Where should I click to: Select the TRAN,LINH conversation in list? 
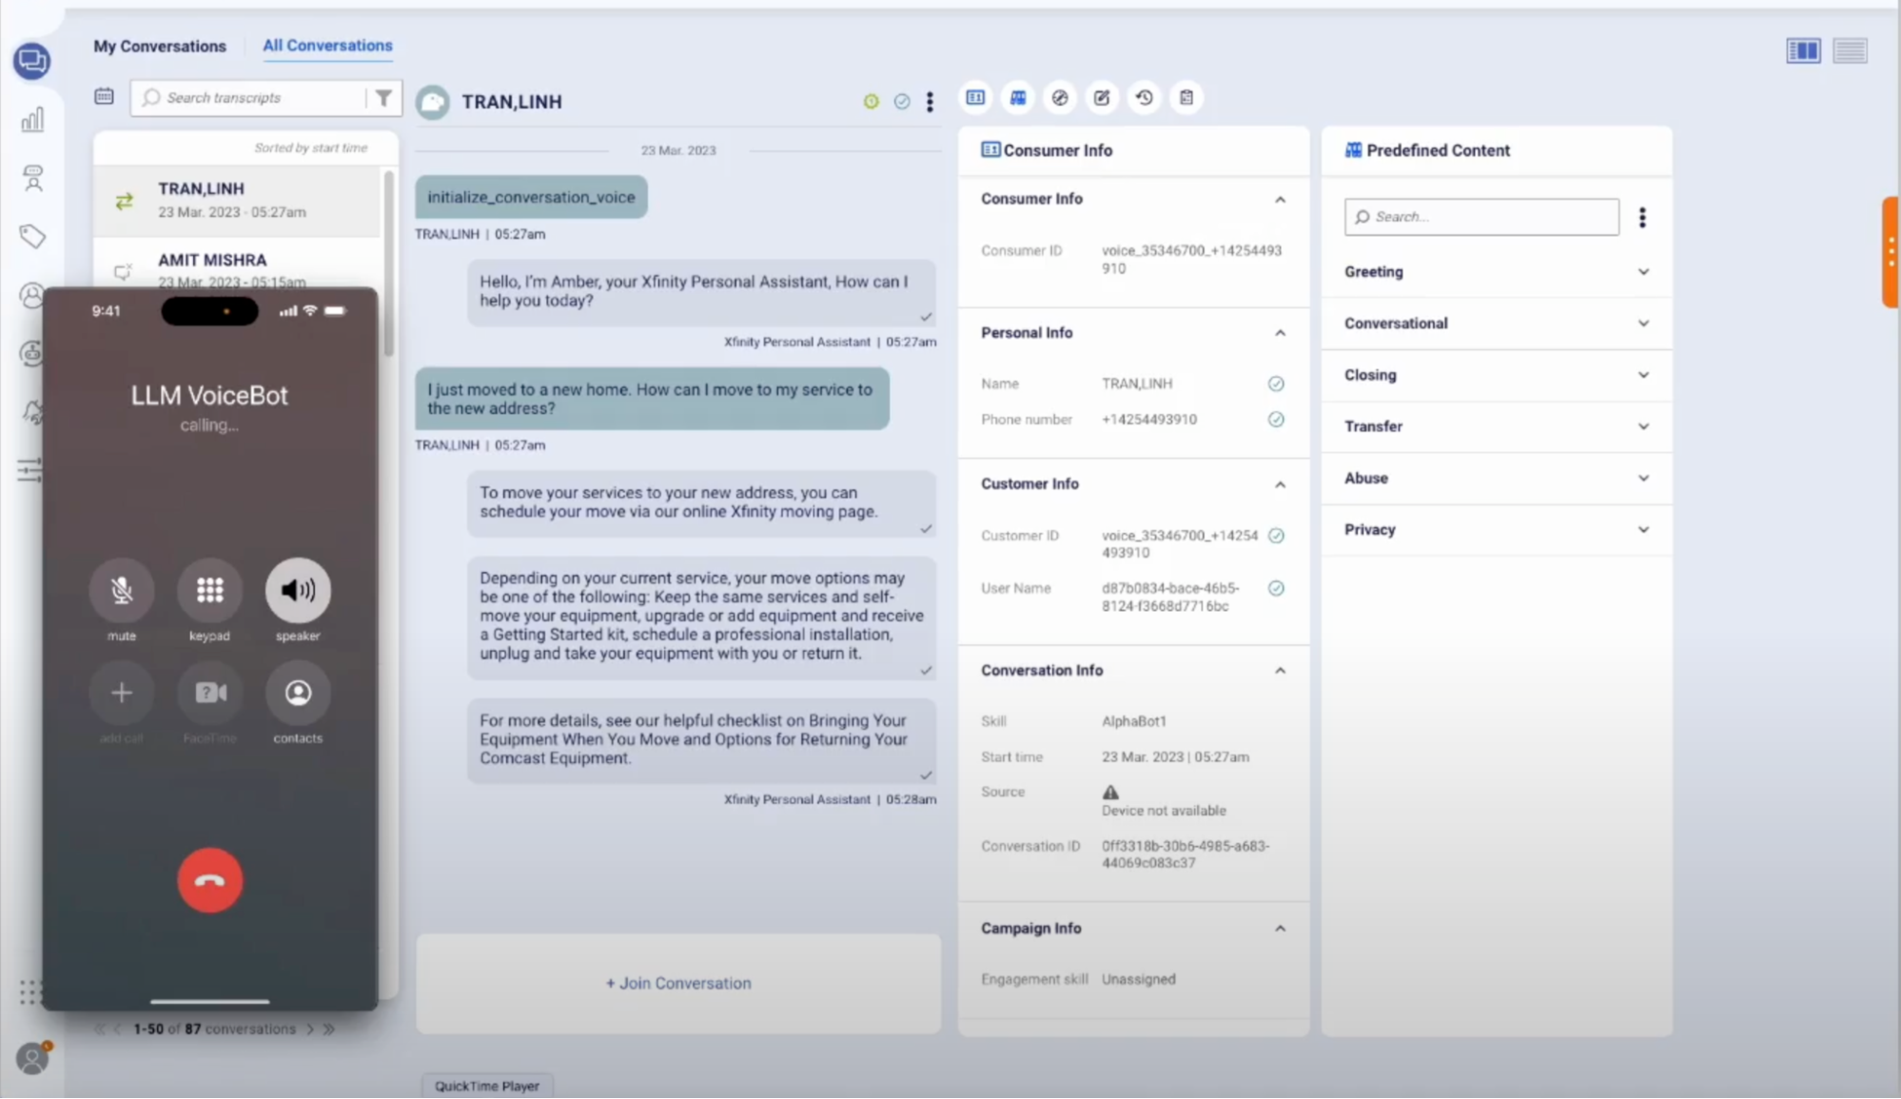pyautogui.click(x=237, y=201)
